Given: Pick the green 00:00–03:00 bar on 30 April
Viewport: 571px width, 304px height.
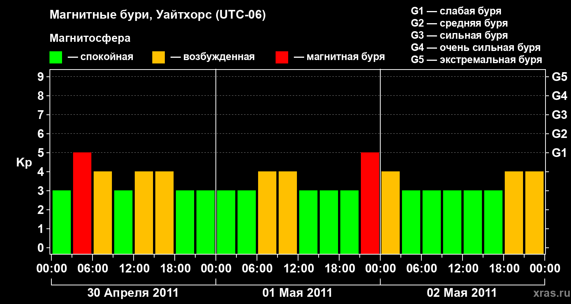Looking at the screenshot, I should 62,222.
